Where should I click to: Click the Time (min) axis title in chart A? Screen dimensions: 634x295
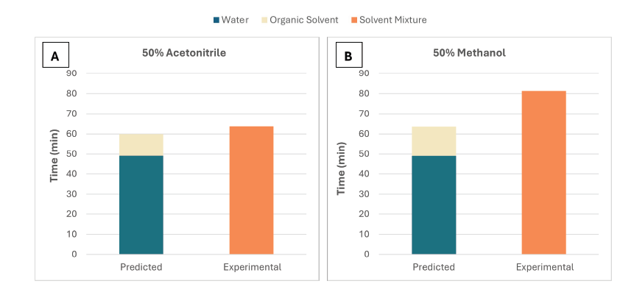click(x=56, y=163)
